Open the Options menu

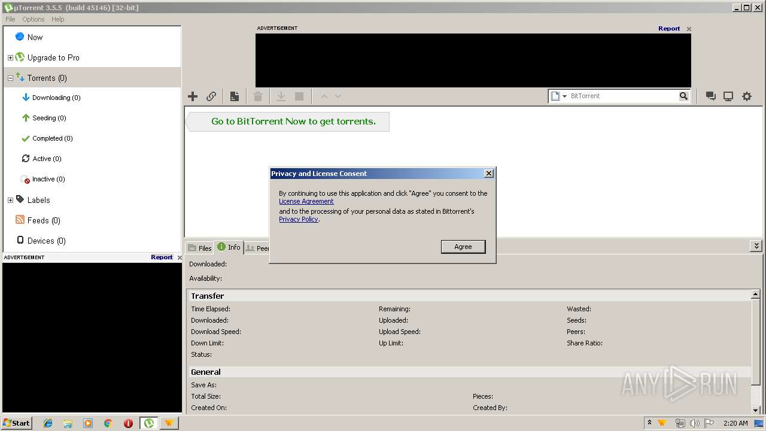[x=34, y=19]
